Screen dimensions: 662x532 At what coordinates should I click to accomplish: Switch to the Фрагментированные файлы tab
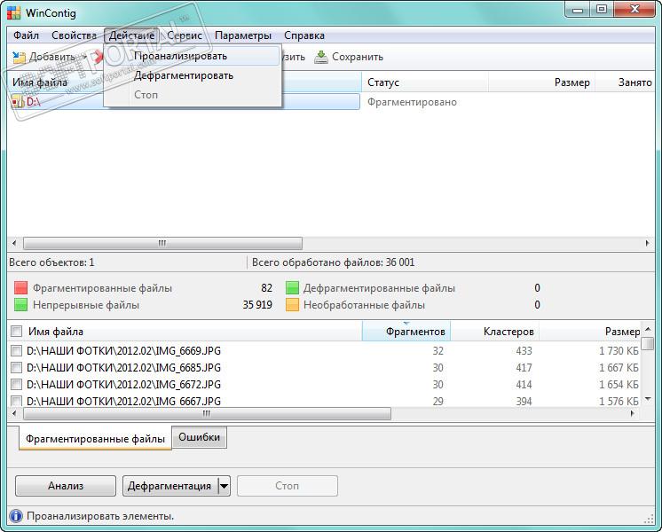(x=95, y=438)
